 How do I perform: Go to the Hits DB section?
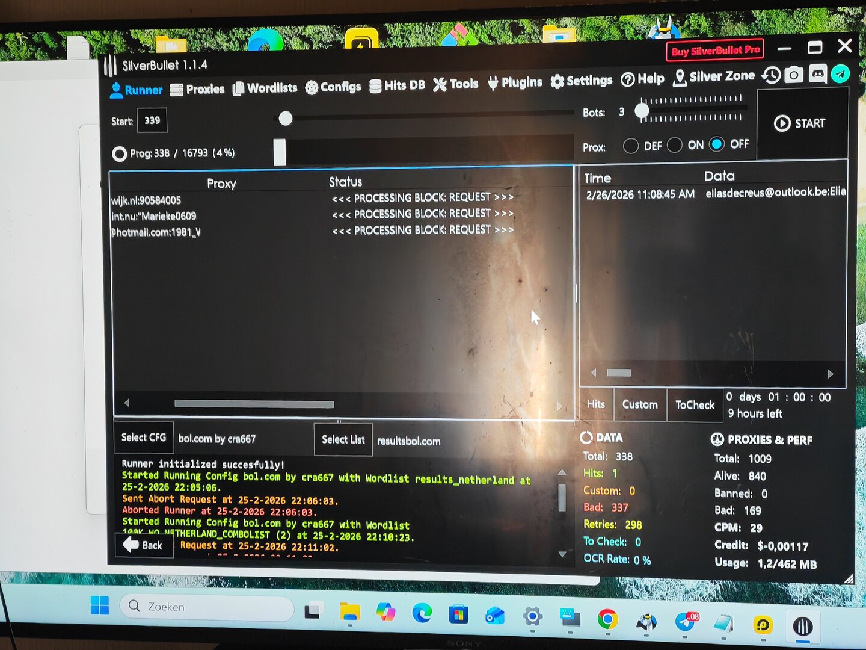point(397,85)
